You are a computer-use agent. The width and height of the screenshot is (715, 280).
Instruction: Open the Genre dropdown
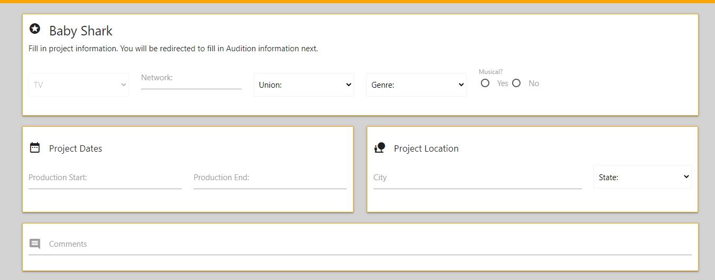pos(416,85)
